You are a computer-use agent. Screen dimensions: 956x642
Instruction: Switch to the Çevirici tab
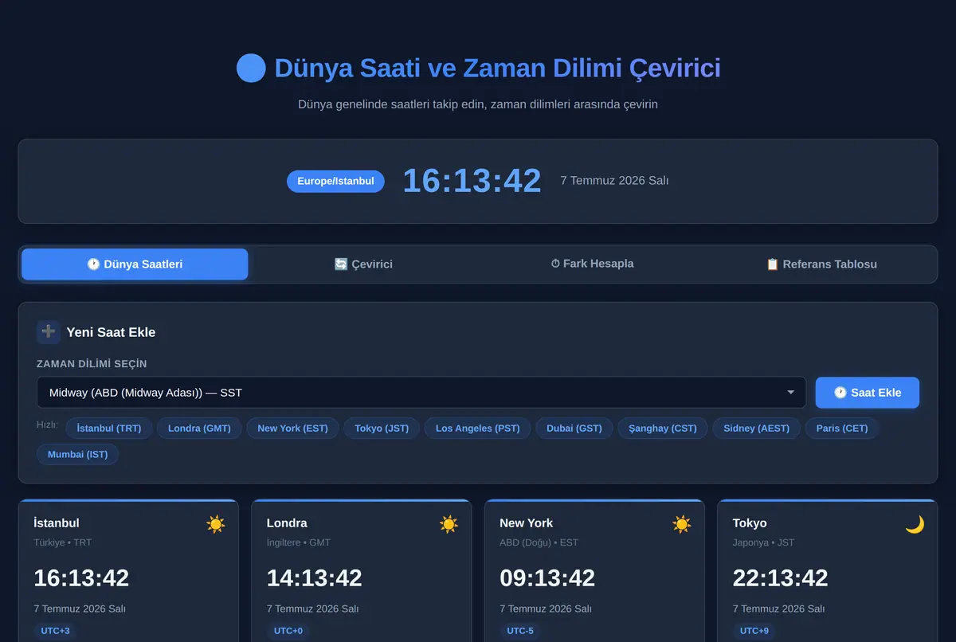coord(363,264)
